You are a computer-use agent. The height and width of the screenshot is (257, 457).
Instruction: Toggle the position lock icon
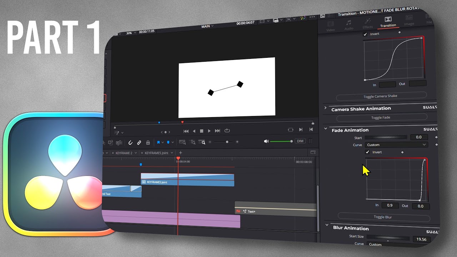pyautogui.click(x=148, y=142)
